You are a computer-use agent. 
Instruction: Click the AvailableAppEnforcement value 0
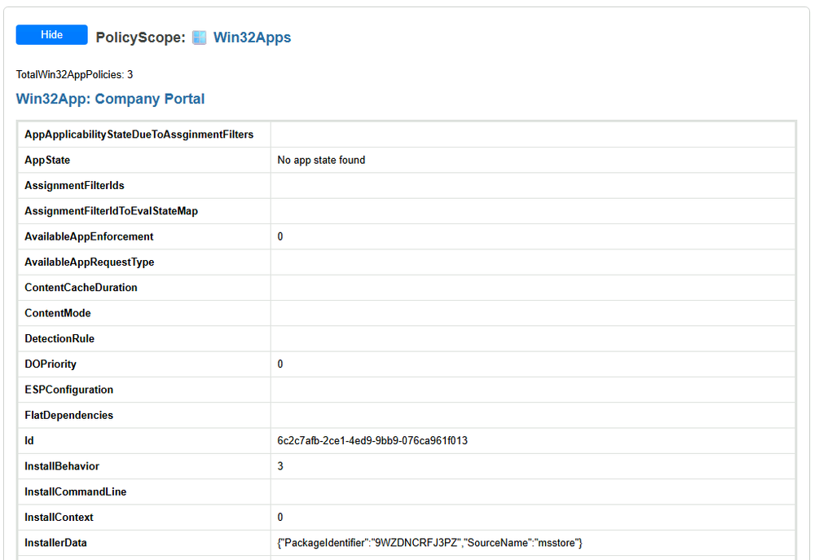pyautogui.click(x=280, y=236)
